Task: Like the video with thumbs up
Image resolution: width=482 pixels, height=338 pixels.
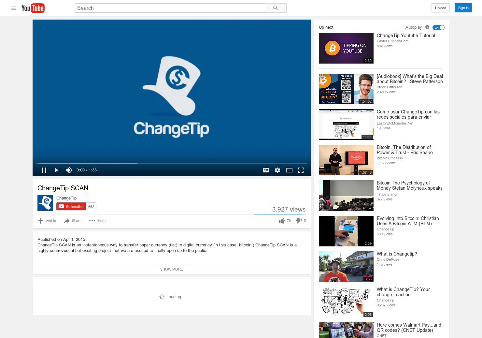Action: pyautogui.click(x=285, y=221)
